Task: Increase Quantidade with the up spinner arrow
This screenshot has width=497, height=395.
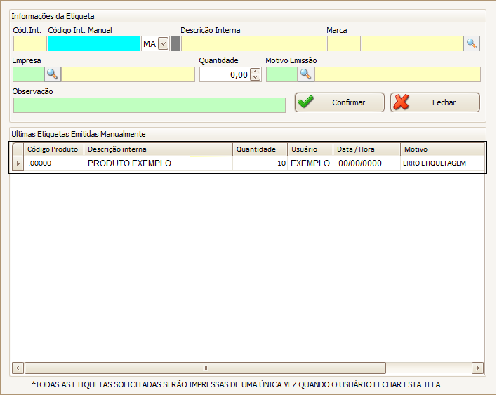Action: [x=255, y=71]
